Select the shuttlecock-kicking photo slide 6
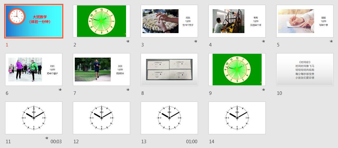The width and height of the screenshot is (338, 148). pos(34,69)
